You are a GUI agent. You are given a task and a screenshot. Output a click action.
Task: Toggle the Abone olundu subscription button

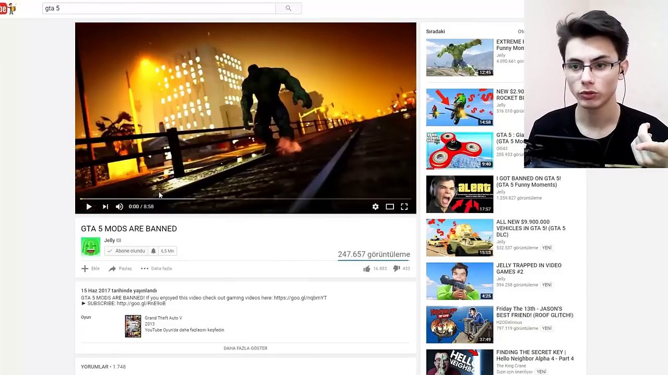pyautogui.click(x=126, y=251)
